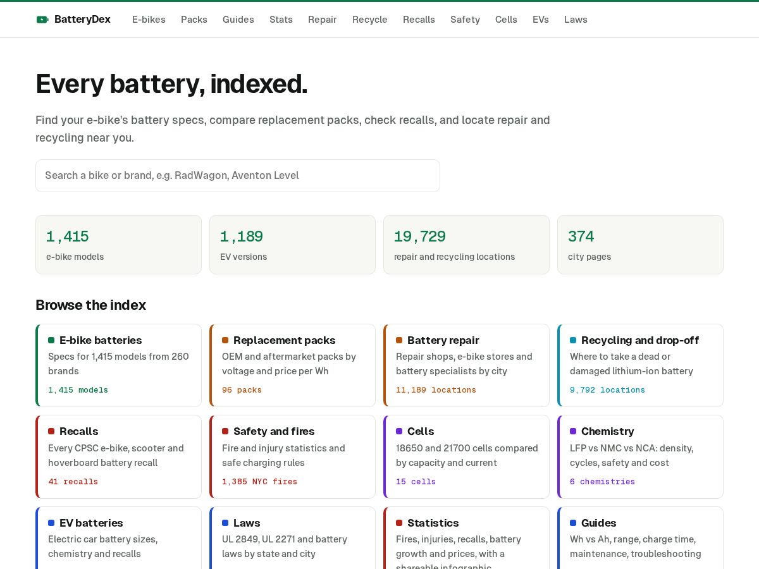Open Guides in the top navigation
Screen dimensions: 759x569
[238, 20]
